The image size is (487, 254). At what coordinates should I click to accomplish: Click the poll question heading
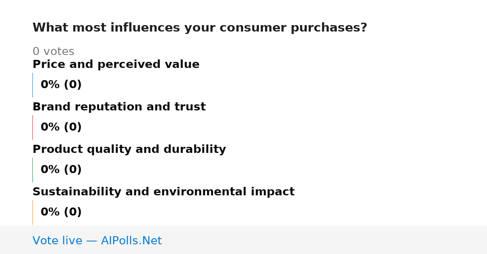point(200,28)
